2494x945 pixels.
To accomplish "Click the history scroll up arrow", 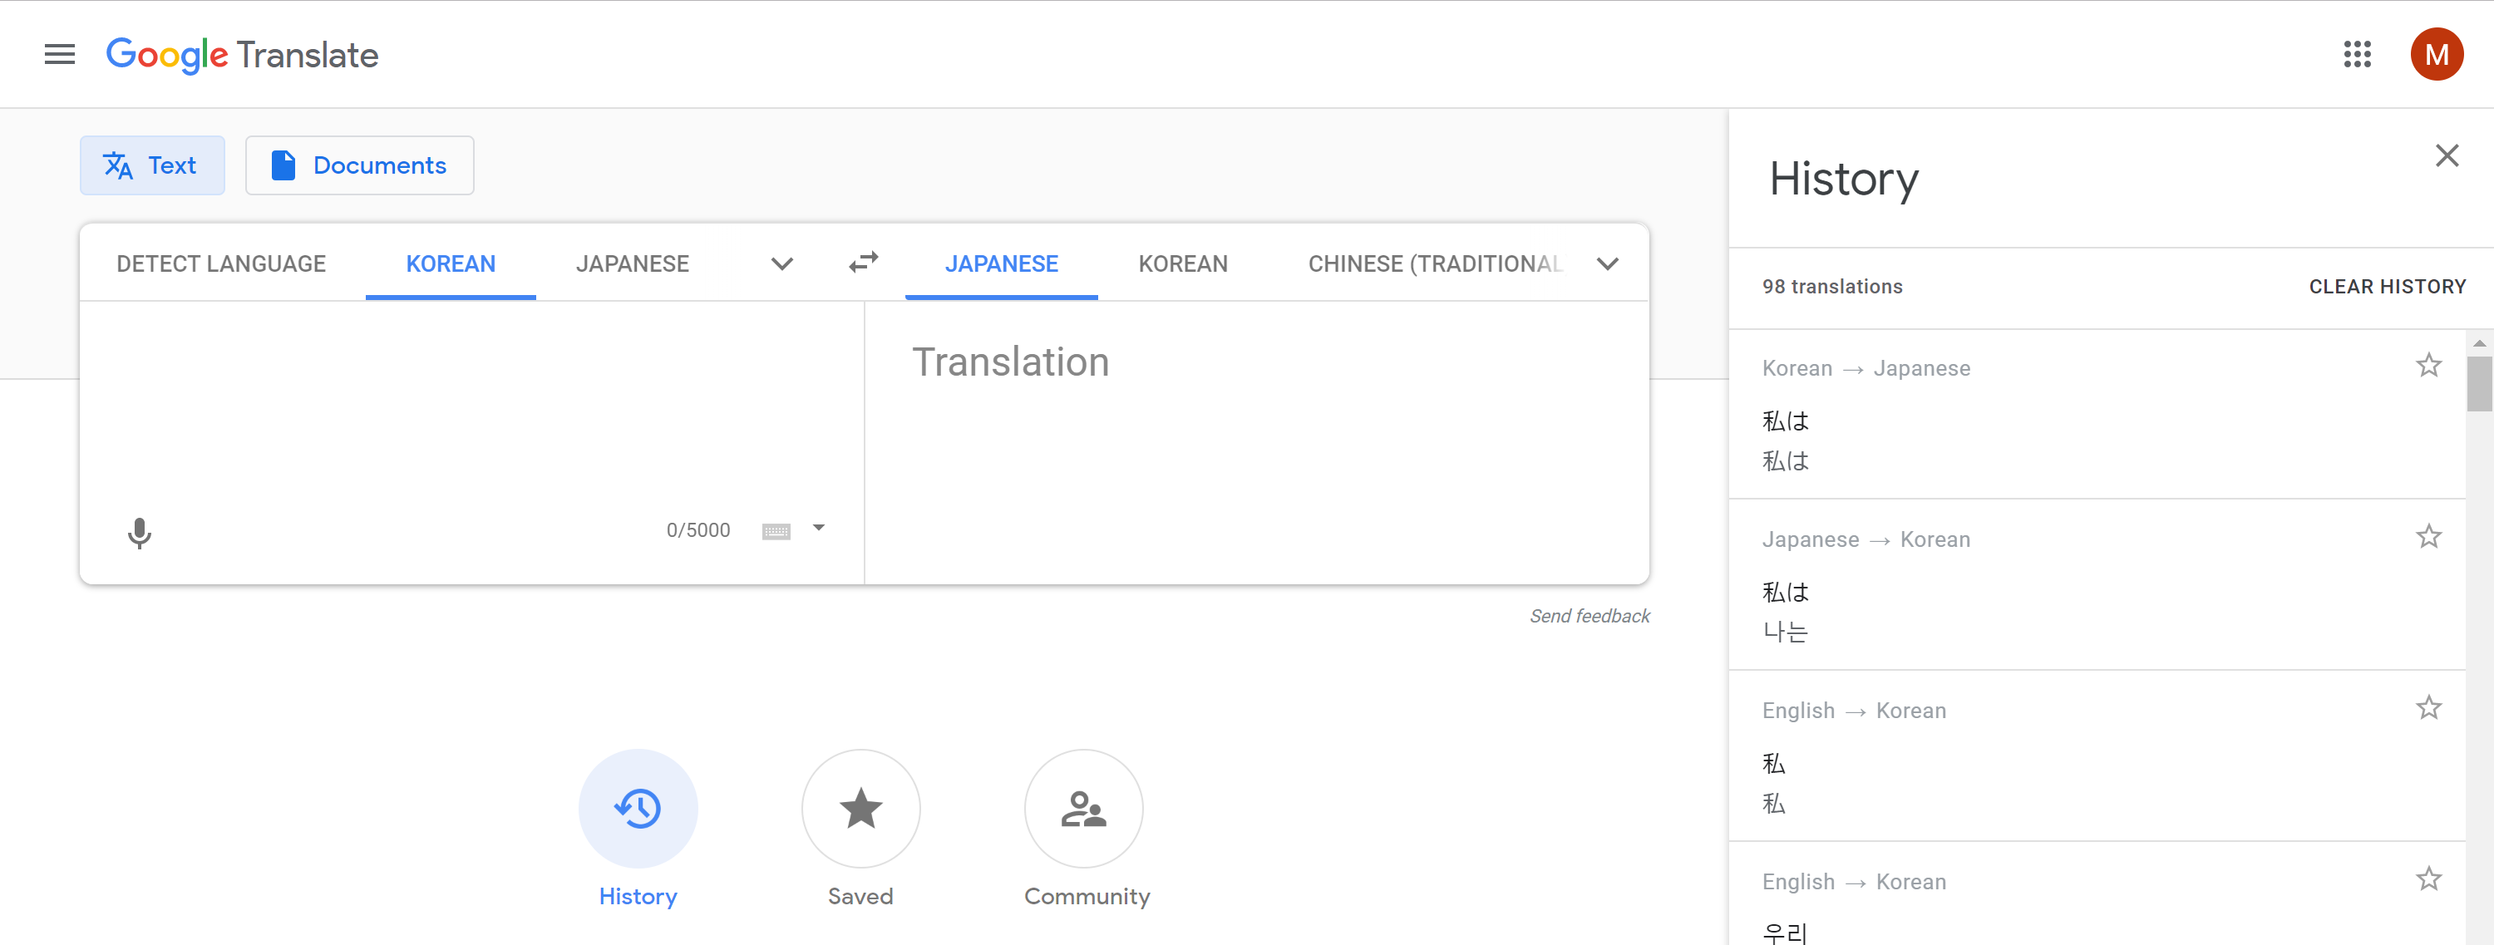I will 2478,344.
